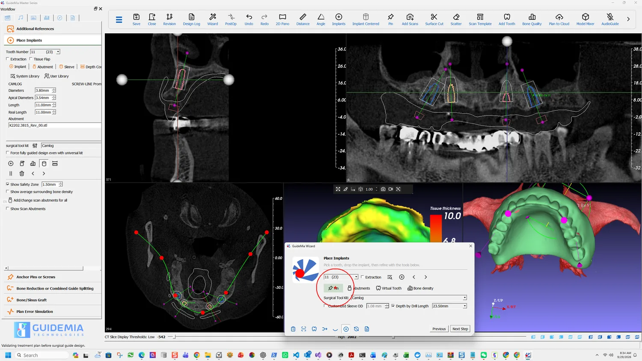Open the Surgical Tool Kit dropdown in the wizard

tap(465, 298)
